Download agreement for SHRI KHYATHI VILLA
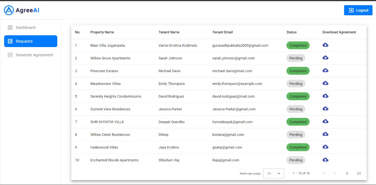 click(325, 121)
